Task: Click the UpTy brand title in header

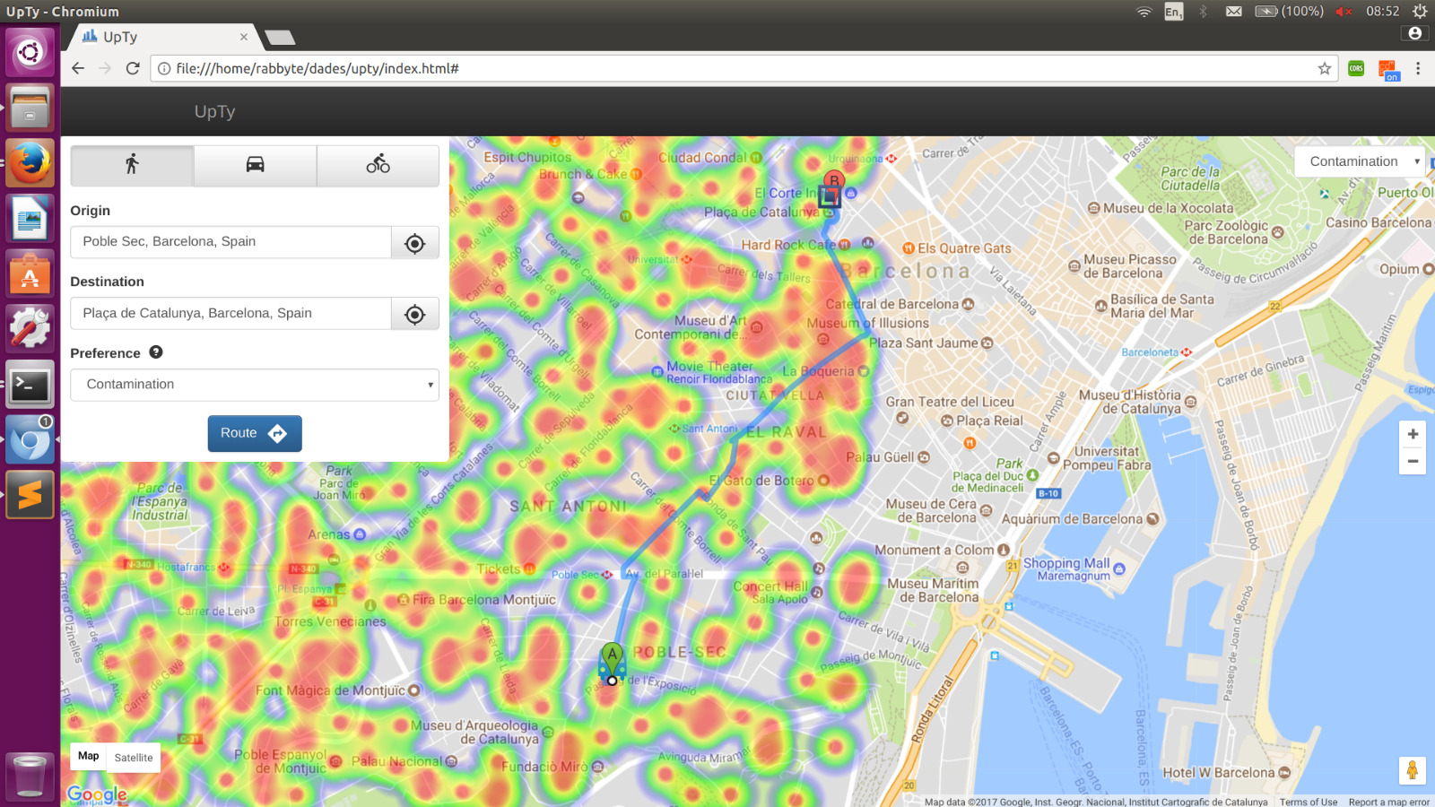Action: point(215,112)
